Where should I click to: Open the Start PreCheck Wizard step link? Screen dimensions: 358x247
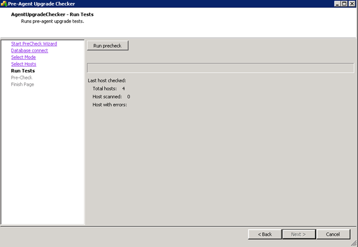coord(34,44)
